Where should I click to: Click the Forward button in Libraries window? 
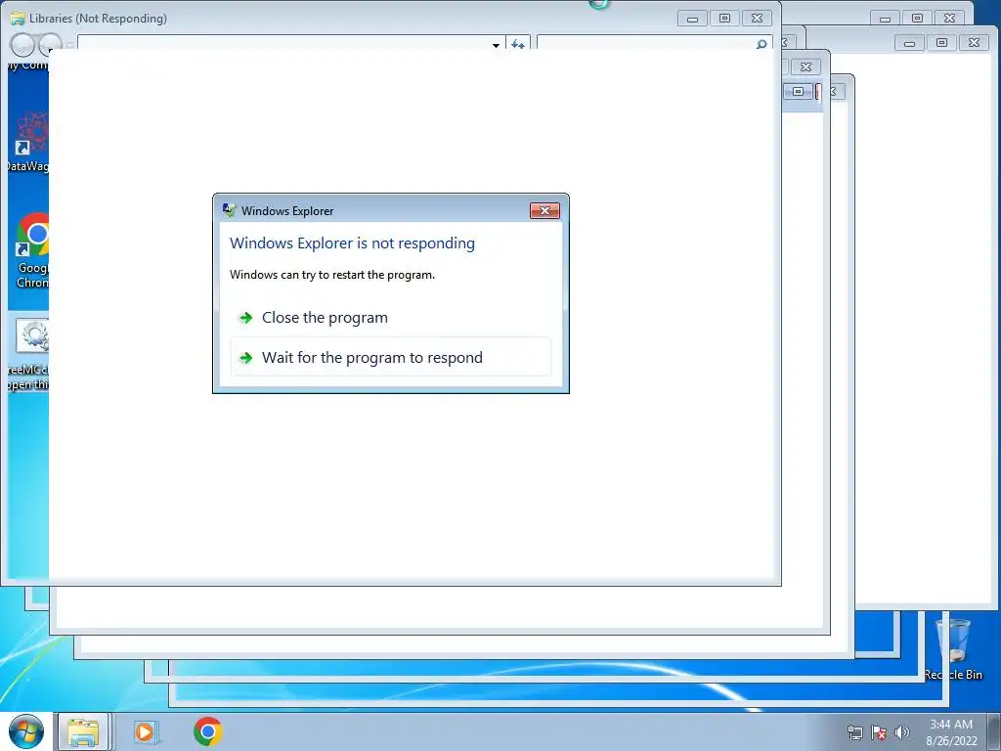(x=50, y=45)
